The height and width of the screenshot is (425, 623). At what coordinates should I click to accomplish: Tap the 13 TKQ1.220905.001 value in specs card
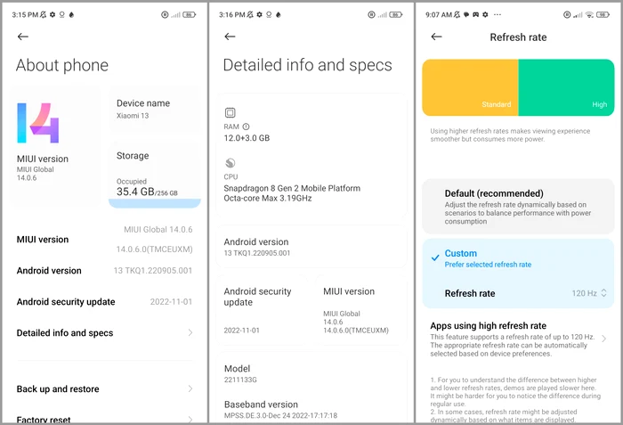coord(257,253)
